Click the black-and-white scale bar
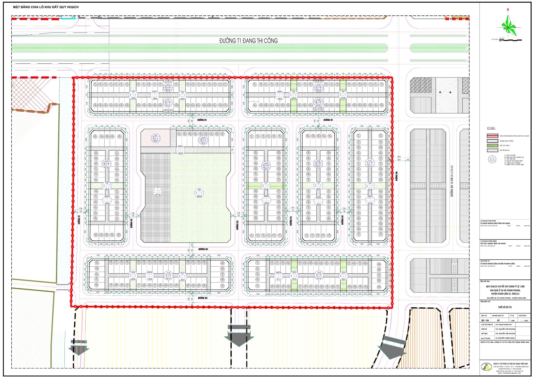This screenshot has width=535, height=379. (x=511, y=40)
